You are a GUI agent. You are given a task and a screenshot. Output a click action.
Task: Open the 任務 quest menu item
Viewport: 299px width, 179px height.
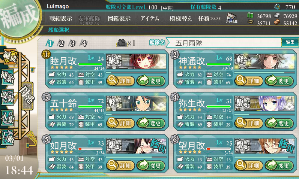(x=210, y=18)
